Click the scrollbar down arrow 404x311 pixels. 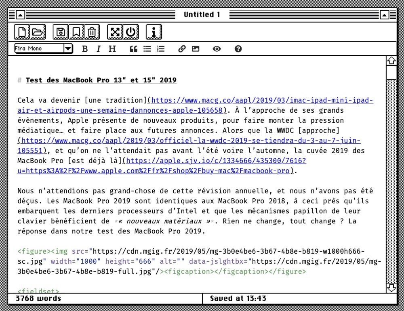(391, 288)
